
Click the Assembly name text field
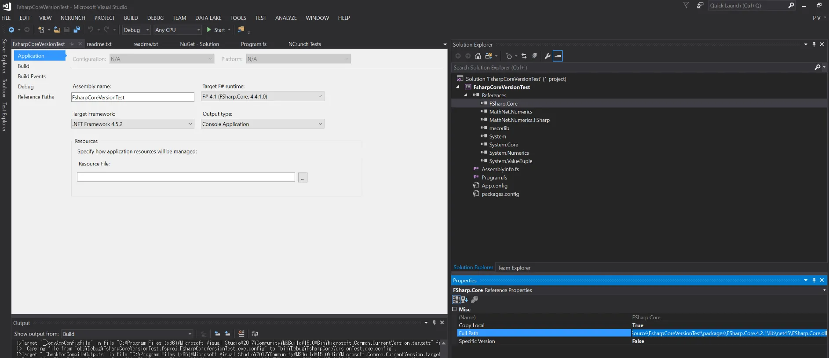[132, 97]
